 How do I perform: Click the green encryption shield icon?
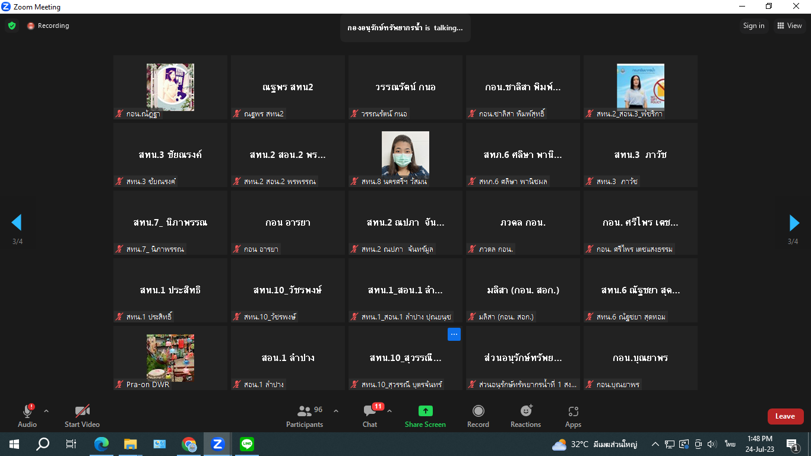pyautogui.click(x=12, y=26)
